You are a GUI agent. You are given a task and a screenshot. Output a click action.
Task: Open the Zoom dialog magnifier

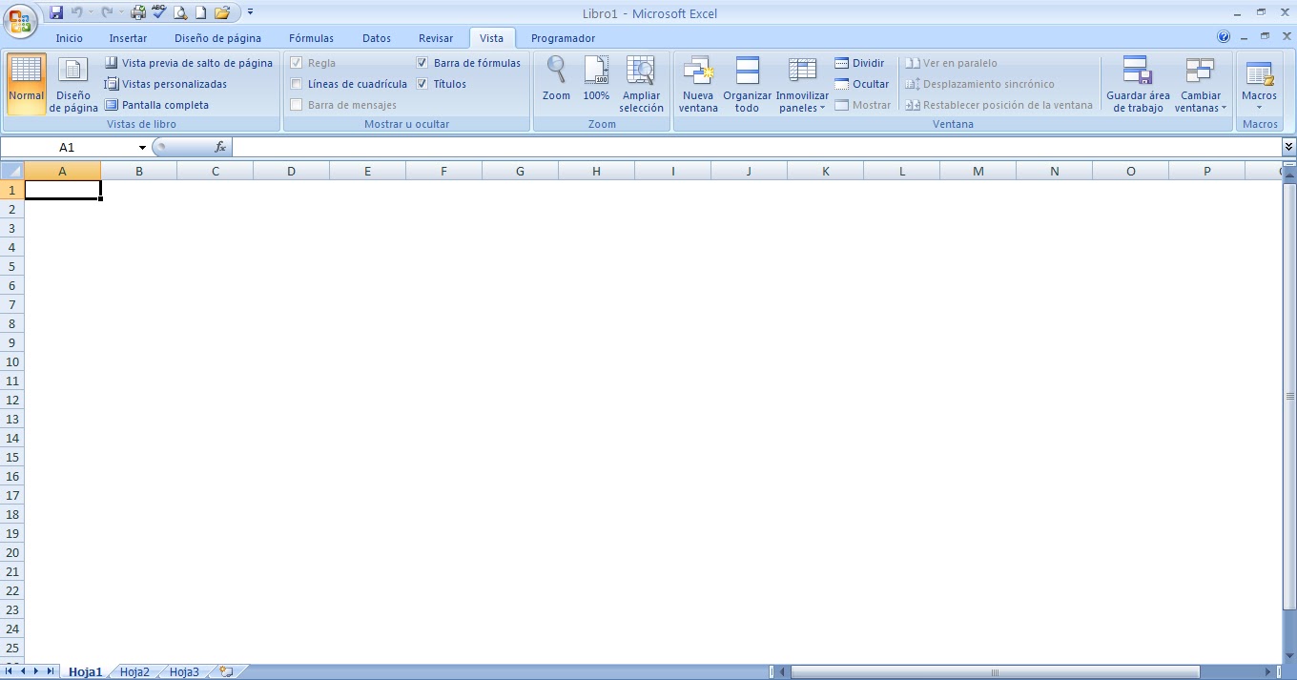pyautogui.click(x=556, y=78)
